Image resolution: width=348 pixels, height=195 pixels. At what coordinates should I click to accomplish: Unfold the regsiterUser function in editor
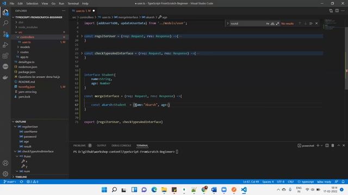click(x=82, y=36)
